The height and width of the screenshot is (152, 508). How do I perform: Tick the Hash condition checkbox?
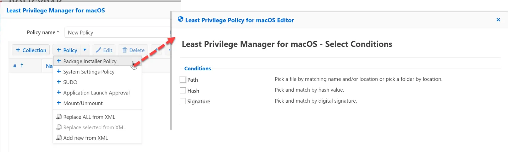[183, 91]
